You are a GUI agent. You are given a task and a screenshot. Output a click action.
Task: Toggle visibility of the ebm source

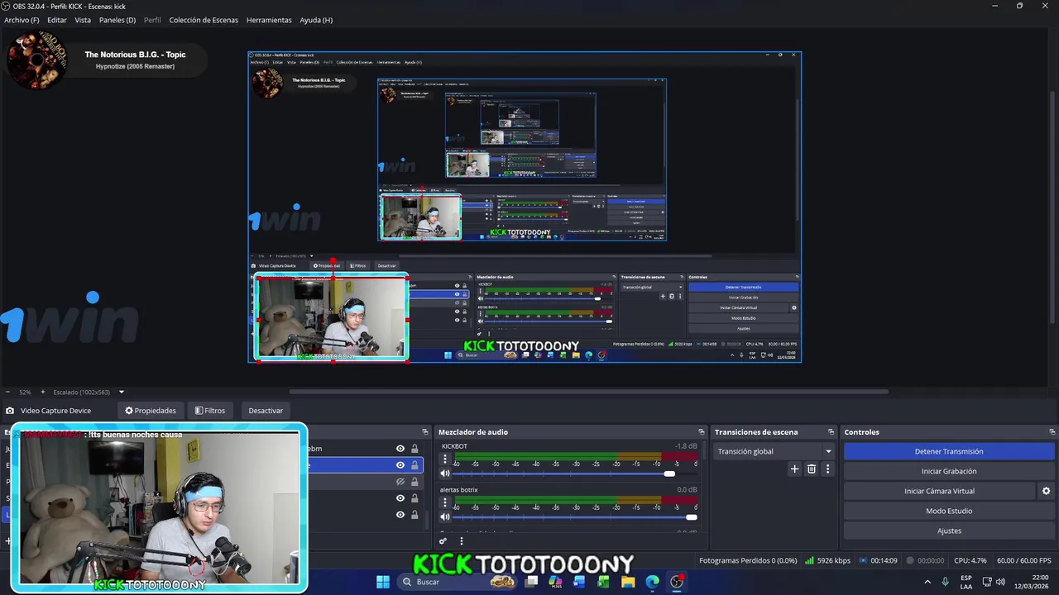[x=400, y=449]
